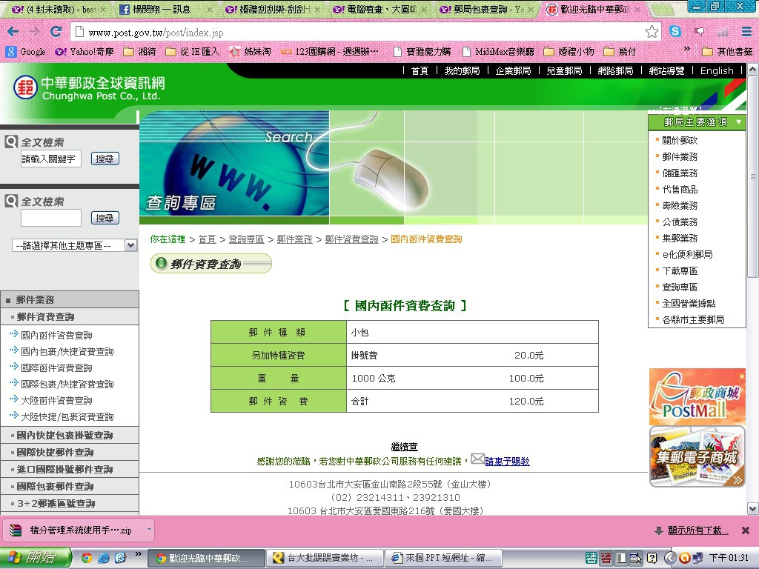The height and width of the screenshot is (569, 759).
Task: Open the download item options arrow
Action: tap(149, 530)
